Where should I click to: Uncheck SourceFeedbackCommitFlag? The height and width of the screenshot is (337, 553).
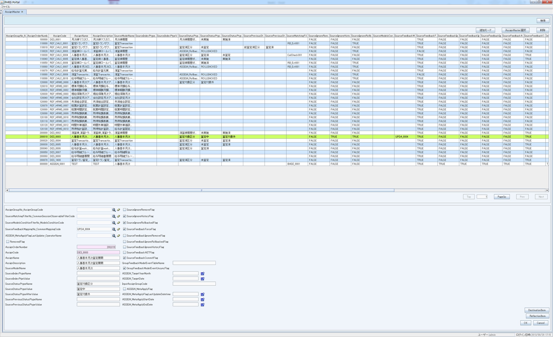[124, 258]
